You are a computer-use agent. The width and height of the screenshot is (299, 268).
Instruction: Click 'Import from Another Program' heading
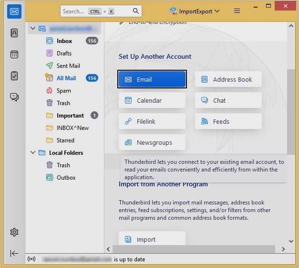(163, 184)
